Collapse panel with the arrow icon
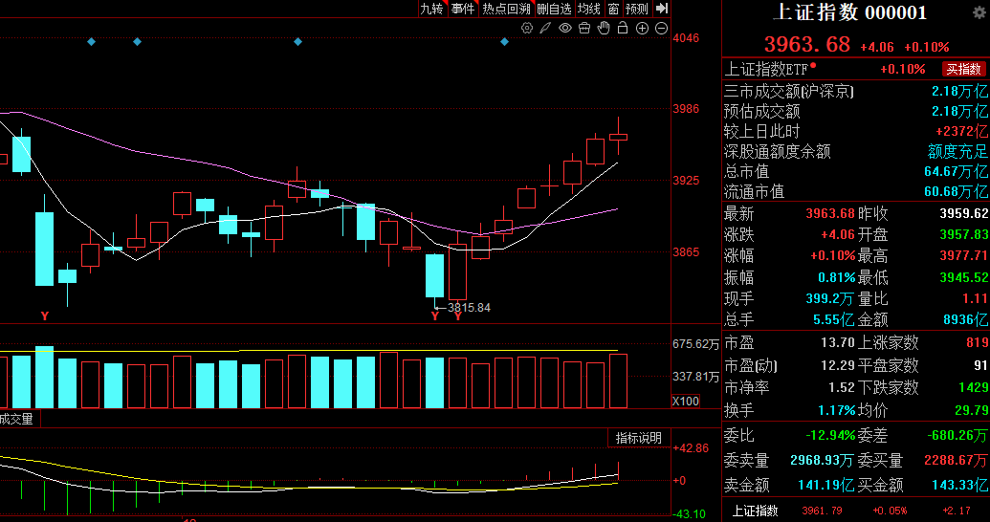The width and height of the screenshot is (990, 522). tap(660, 9)
